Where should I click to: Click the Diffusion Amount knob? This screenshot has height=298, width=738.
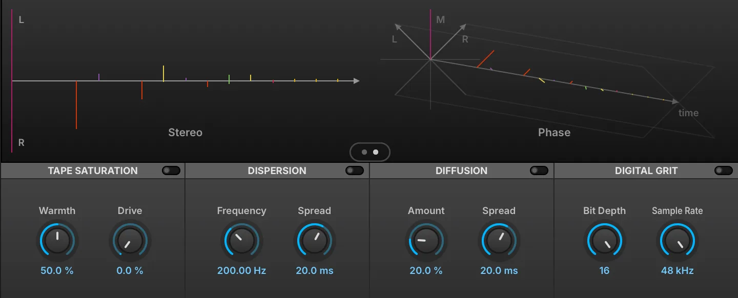click(426, 241)
